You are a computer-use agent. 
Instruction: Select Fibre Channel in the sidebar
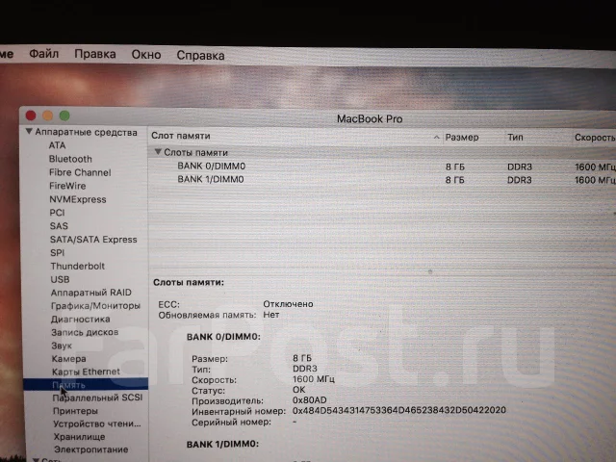[80, 172]
